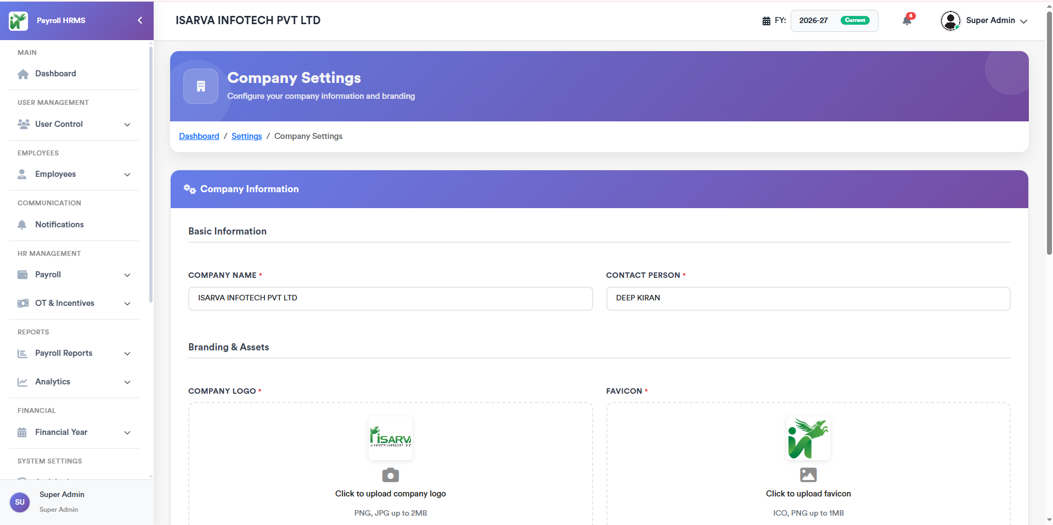Screen dimensions: 1053x525
Task: Click the FY calendar icon
Action: click(x=767, y=21)
